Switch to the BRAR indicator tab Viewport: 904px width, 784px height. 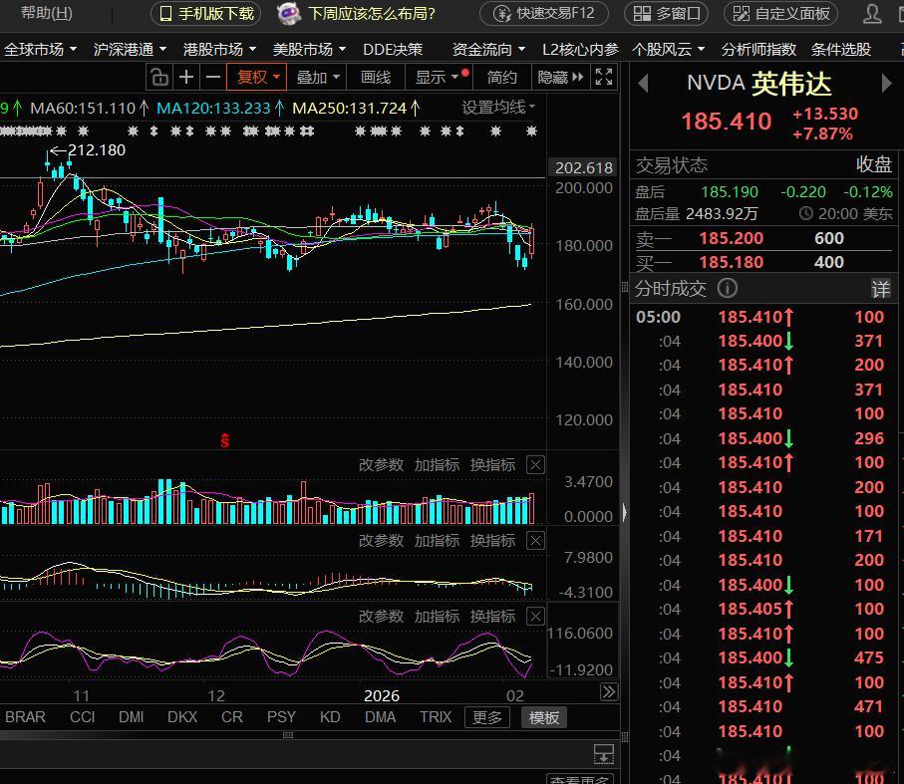pyautogui.click(x=25, y=717)
